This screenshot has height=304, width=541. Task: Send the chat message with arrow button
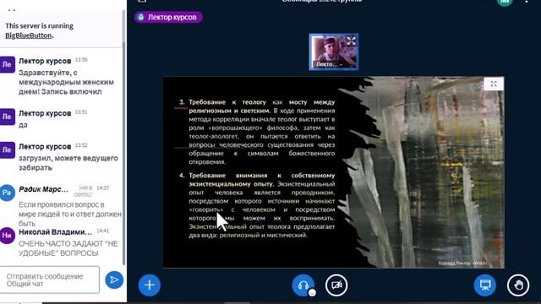pos(114,280)
